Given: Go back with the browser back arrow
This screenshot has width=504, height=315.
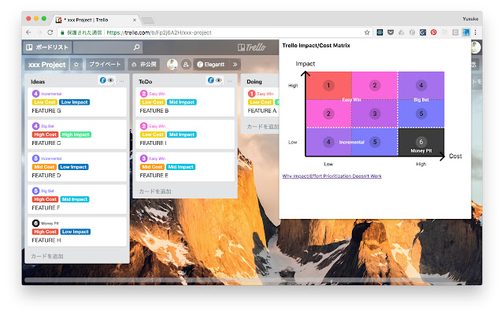Looking at the screenshot, I should click(28, 32).
